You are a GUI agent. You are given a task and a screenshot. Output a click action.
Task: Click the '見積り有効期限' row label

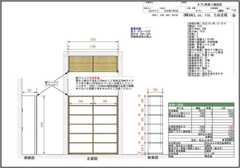click(x=177, y=151)
